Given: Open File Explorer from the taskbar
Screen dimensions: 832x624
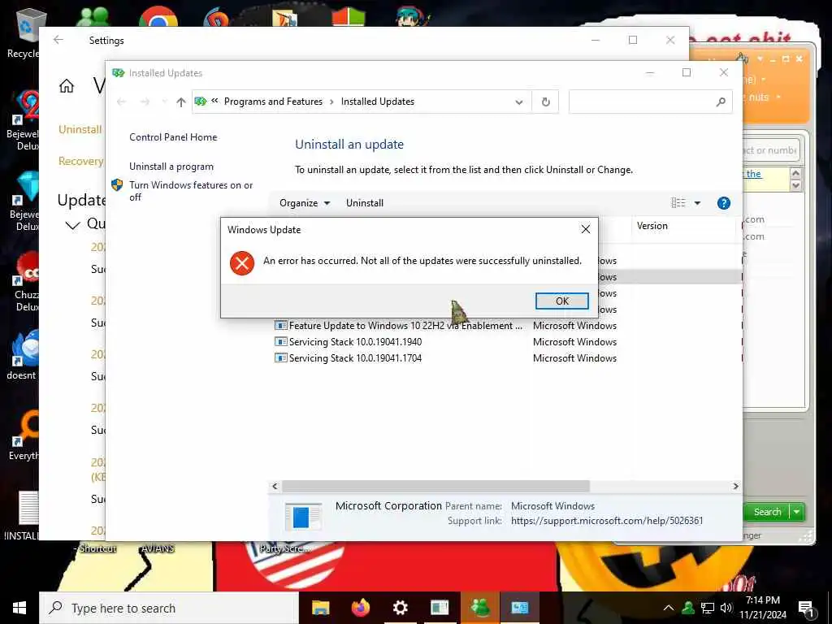Looking at the screenshot, I should click(x=320, y=608).
